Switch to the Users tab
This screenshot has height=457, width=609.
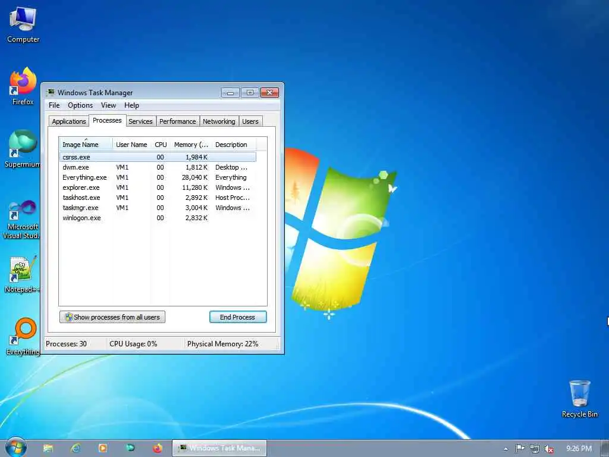250,121
